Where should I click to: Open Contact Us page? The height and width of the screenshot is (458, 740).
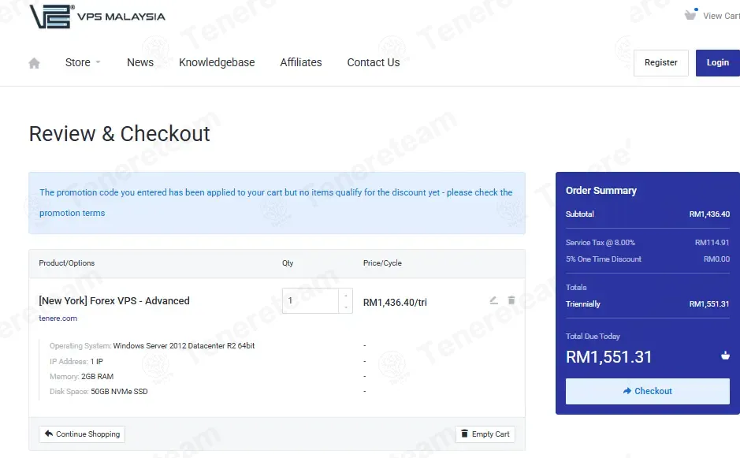374,62
